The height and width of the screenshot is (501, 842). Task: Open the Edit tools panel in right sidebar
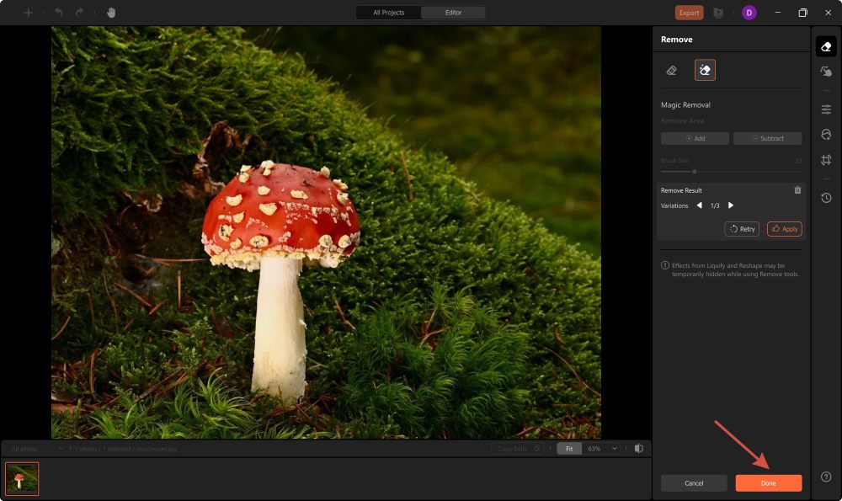[x=826, y=109]
